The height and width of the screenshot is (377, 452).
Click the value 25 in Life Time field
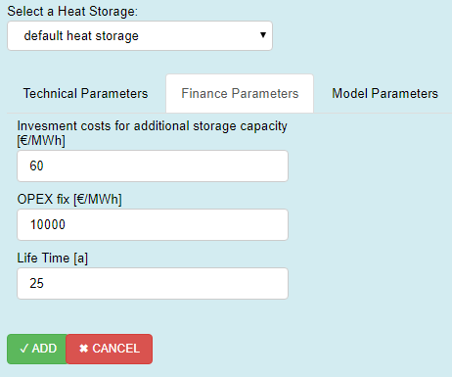pos(36,283)
